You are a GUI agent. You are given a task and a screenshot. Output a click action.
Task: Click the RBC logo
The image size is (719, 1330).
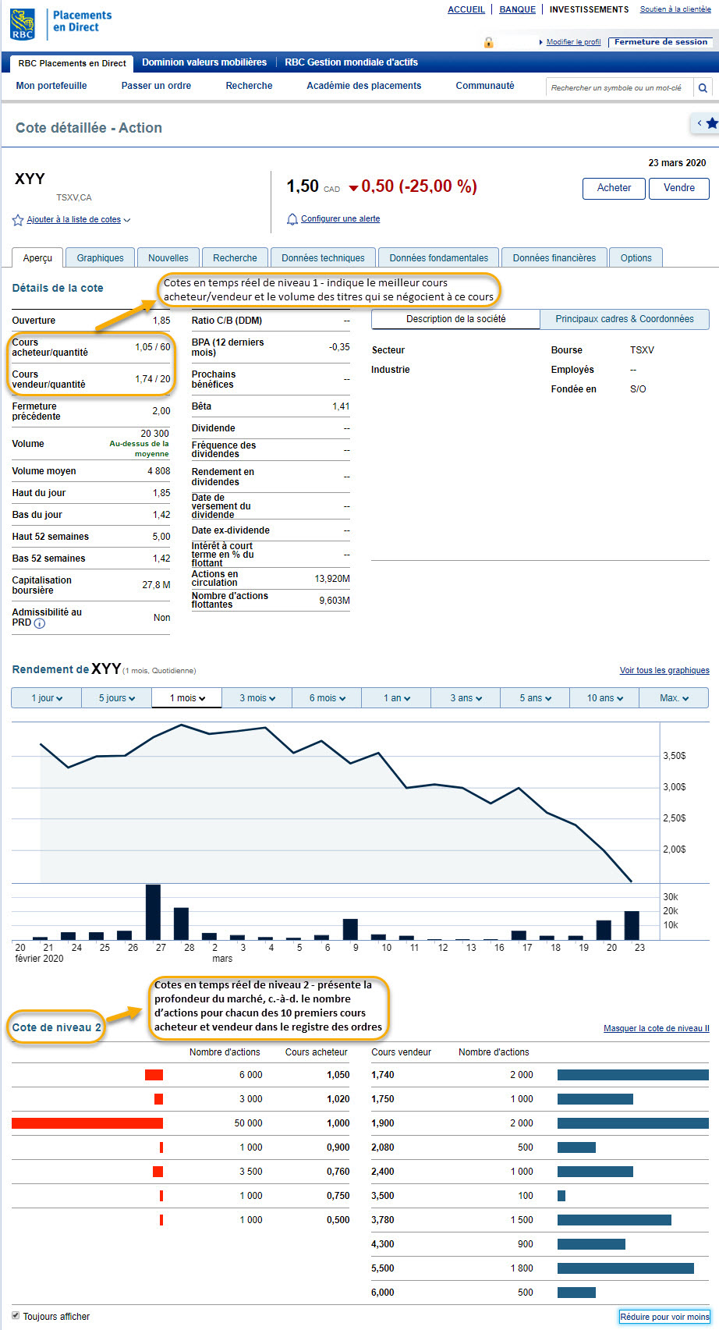click(x=23, y=23)
